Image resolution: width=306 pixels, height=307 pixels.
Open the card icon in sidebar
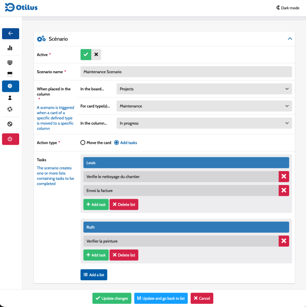click(x=10, y=74)
